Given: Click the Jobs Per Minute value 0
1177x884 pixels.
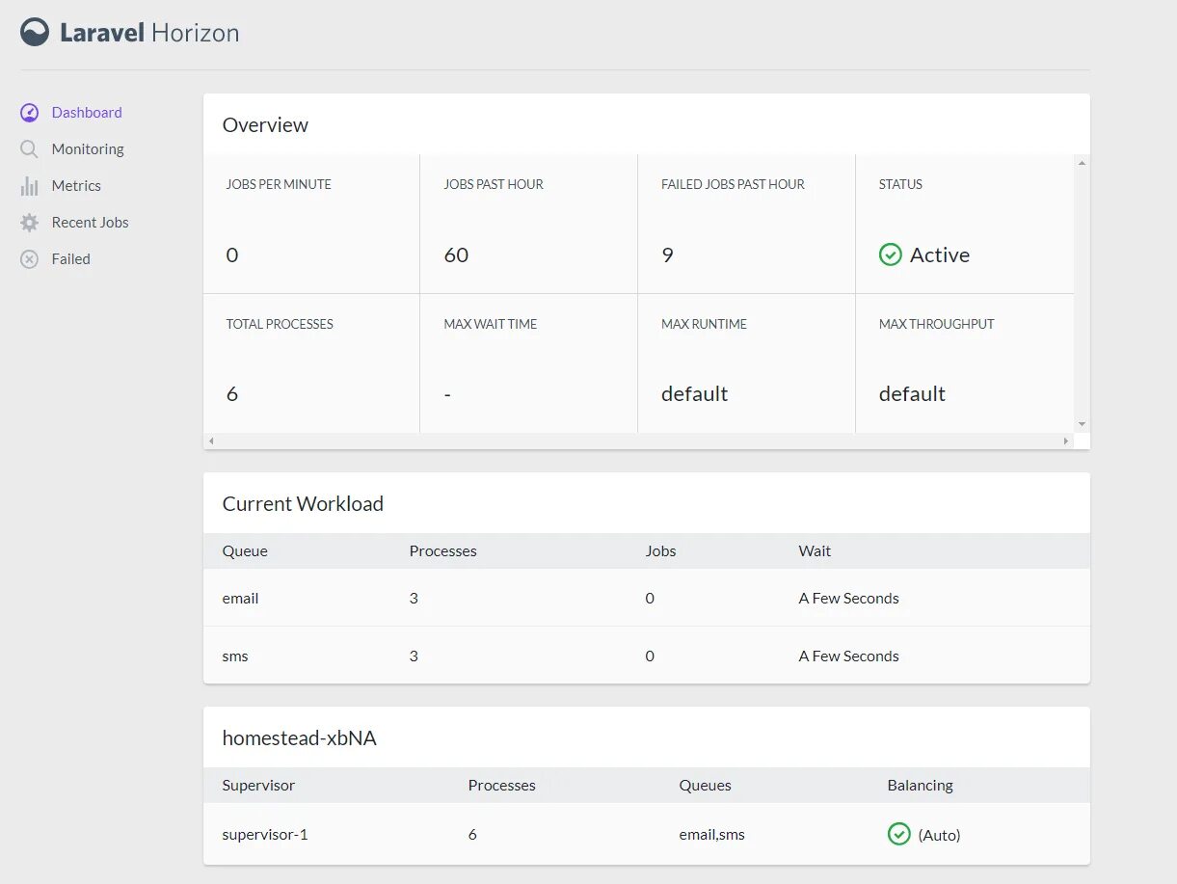Looking at the screenshot, I should tap(232, 255).
